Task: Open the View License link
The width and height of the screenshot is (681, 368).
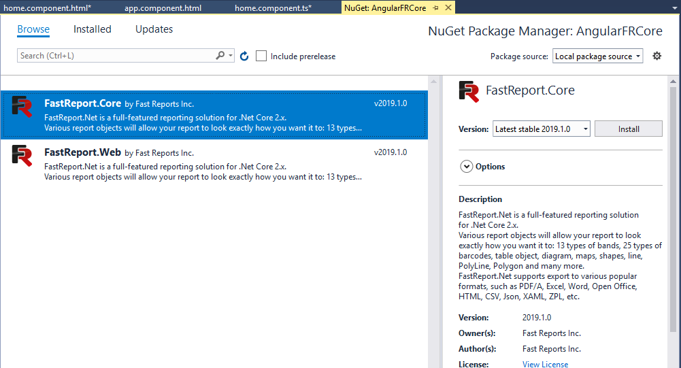Action: [545, 364]
